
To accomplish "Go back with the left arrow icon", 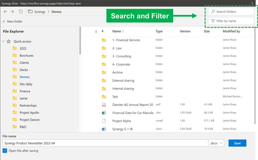I will (6, 12).
